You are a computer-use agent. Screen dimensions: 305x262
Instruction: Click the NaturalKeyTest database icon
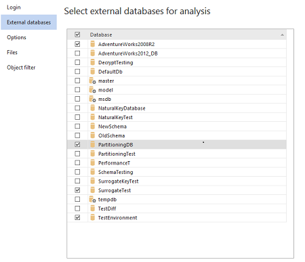coord(92,117)
